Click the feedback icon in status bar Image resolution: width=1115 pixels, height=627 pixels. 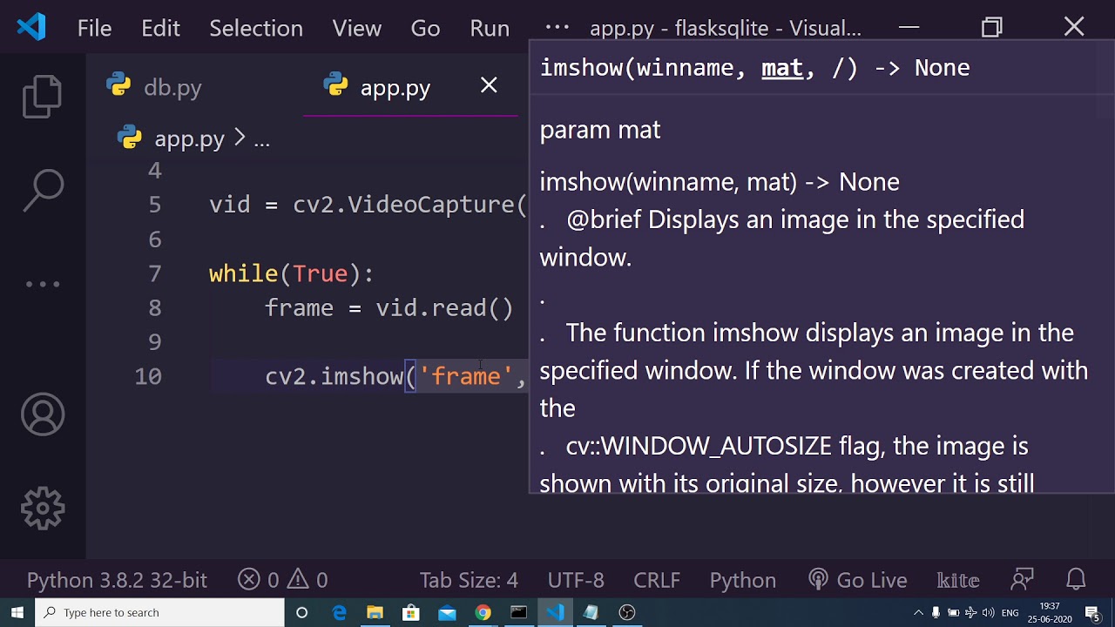[x=1022, y=580]
